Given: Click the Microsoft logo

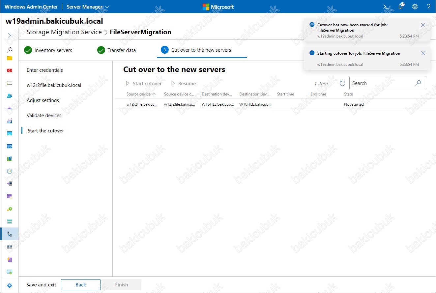Looking at the screenshot, I should click(218, 7).
